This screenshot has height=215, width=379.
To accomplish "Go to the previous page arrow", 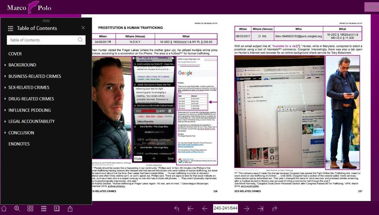I will [204, 208].
